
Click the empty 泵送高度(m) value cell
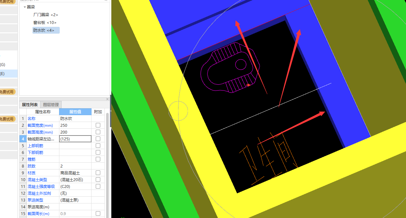75,207
